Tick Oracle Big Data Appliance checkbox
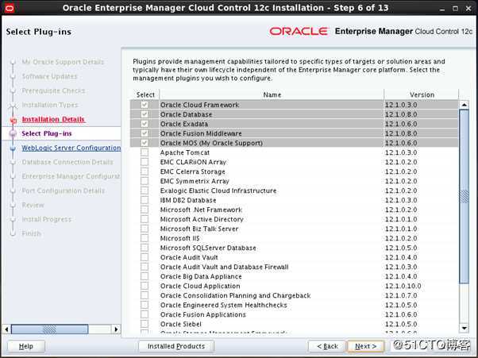Image resolution: width=478 pixels, height=358 pixels. pos(145,276)
